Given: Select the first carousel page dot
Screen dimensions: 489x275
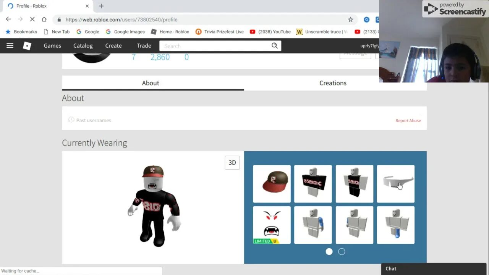Looking at the screenshot, I should [329, 251].
